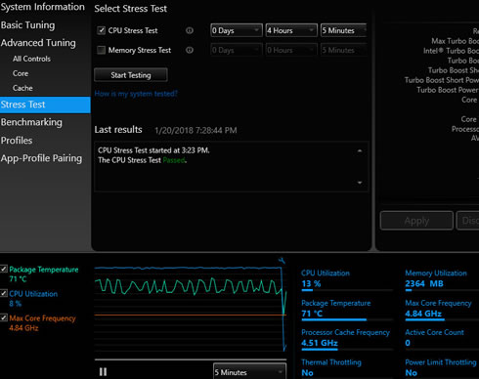479x379 pixels.
Task: Click the Apply button
Action: tap(416, 221)
